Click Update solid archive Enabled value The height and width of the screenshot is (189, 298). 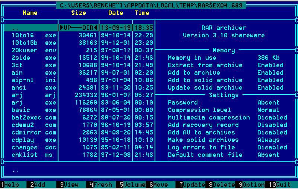(x=270, y=87)
